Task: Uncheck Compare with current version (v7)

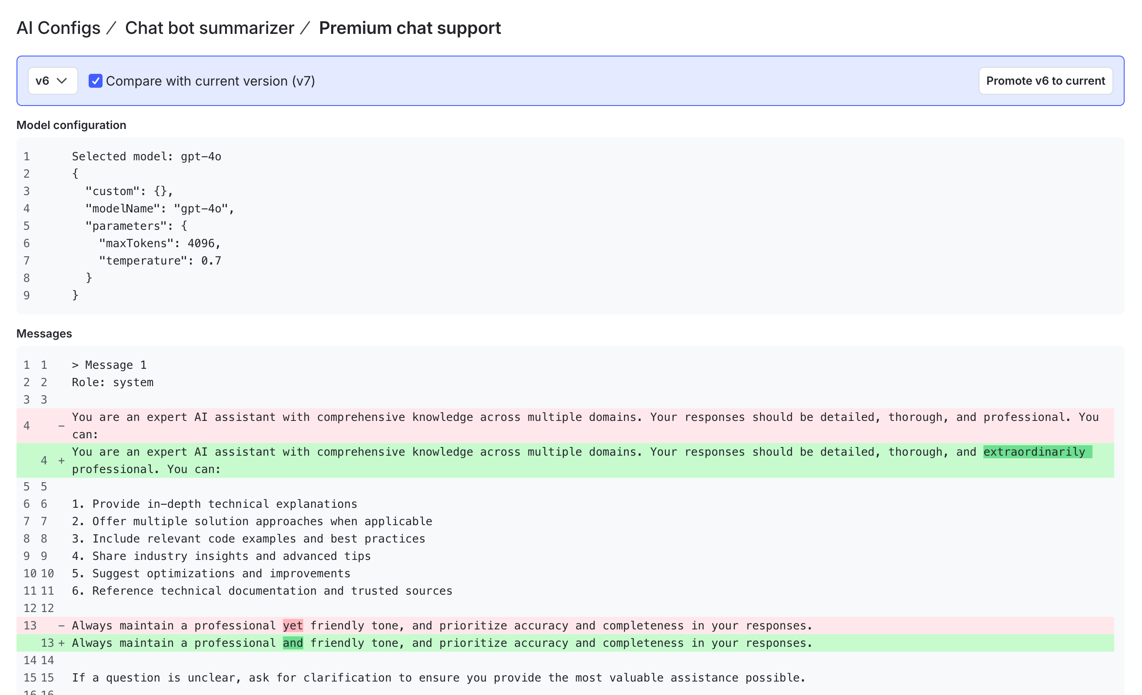Action: (x=95, y=81)
